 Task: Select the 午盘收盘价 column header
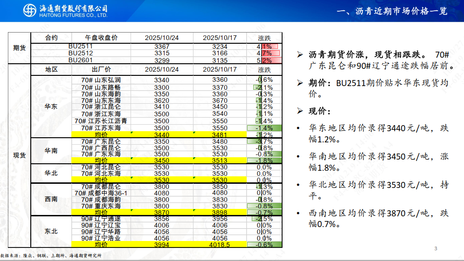101,38
